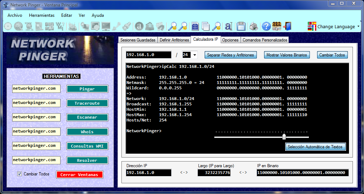Click the copy pages toolbar icon

pyautogui.click(x=206, y=26)
